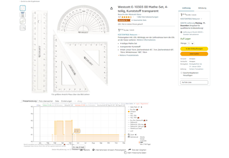Click the share icon above product image

click(x=111, y=8)
